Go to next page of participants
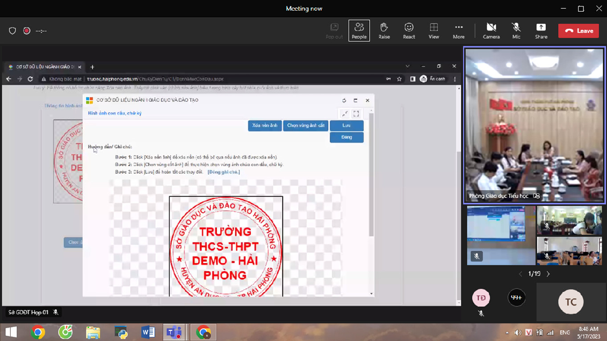Viewport: 607px width, 341px height. (x=548, y=274)
